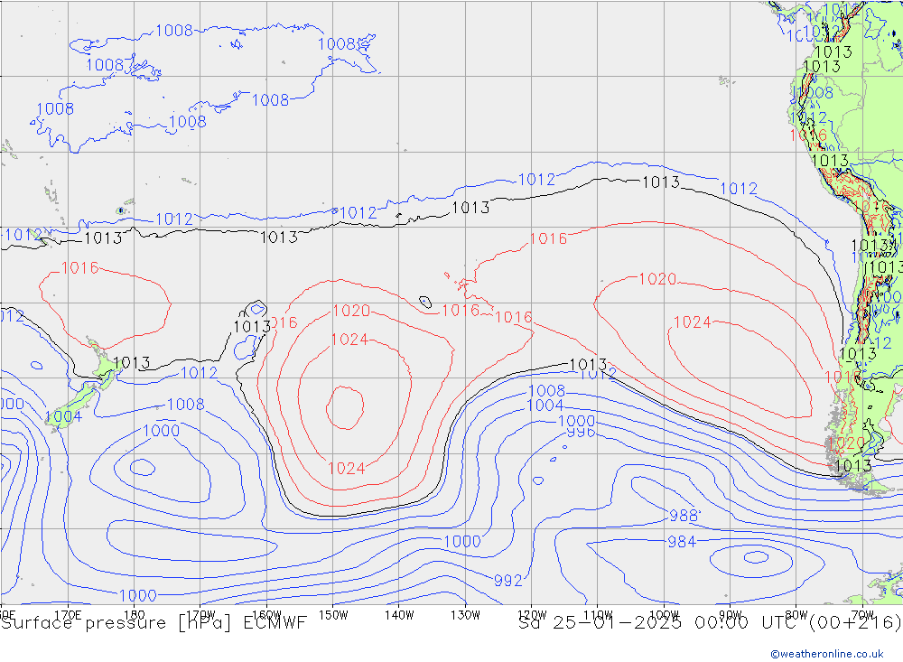This screenshot has width=903, height=662.
Task: Select the 170W longitude label
Action: coord(200,615)
